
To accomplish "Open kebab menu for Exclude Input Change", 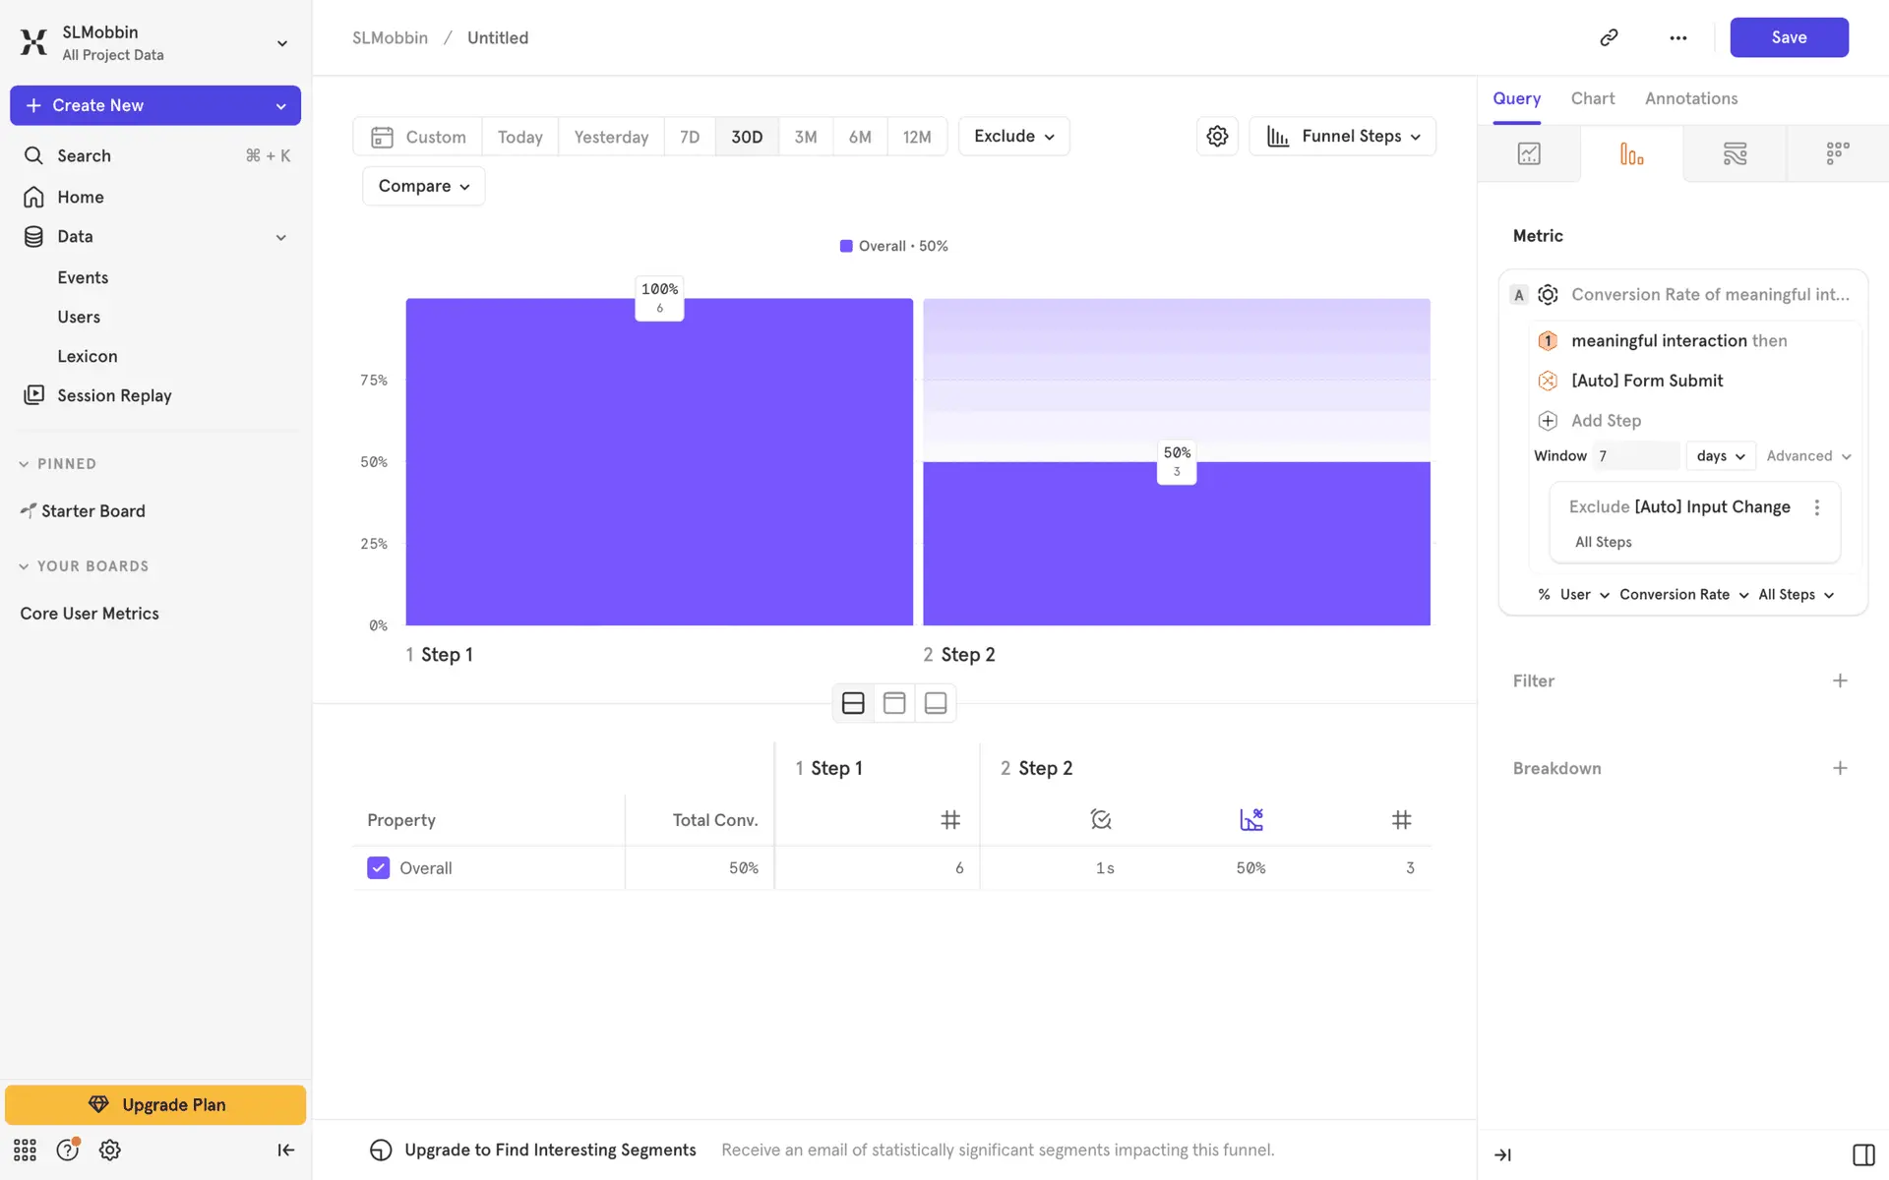I will 1816,507.
